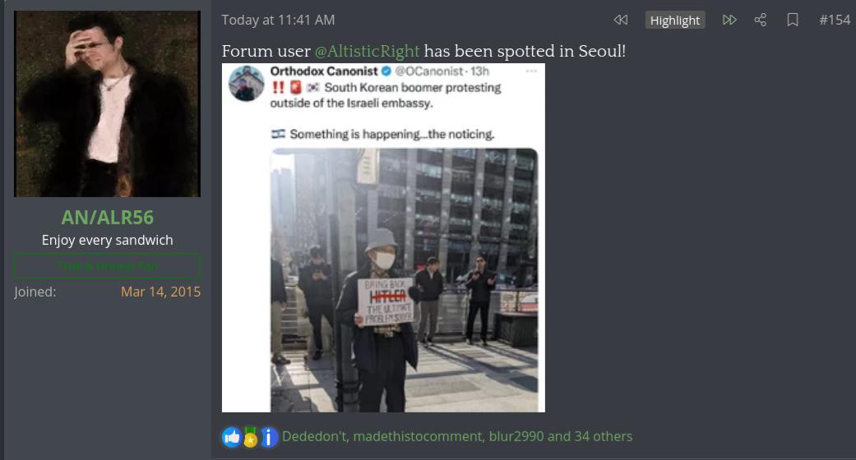
Task: Open the embedded tweet screenshot image
Action: coord(383,238)
